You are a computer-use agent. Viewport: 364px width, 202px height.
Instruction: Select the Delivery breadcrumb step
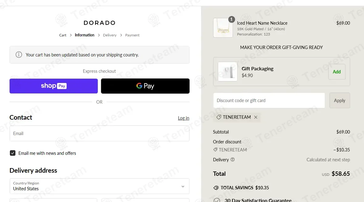[x=110, y=35]
